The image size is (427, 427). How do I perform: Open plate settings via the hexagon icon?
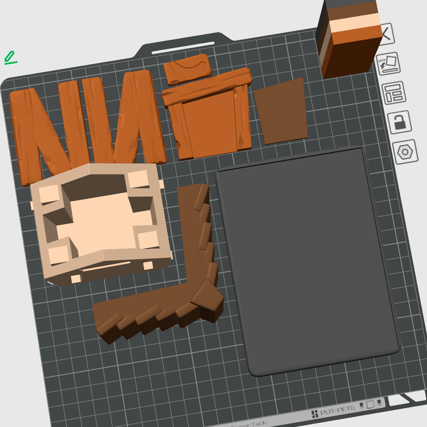[x=405, y=152]
